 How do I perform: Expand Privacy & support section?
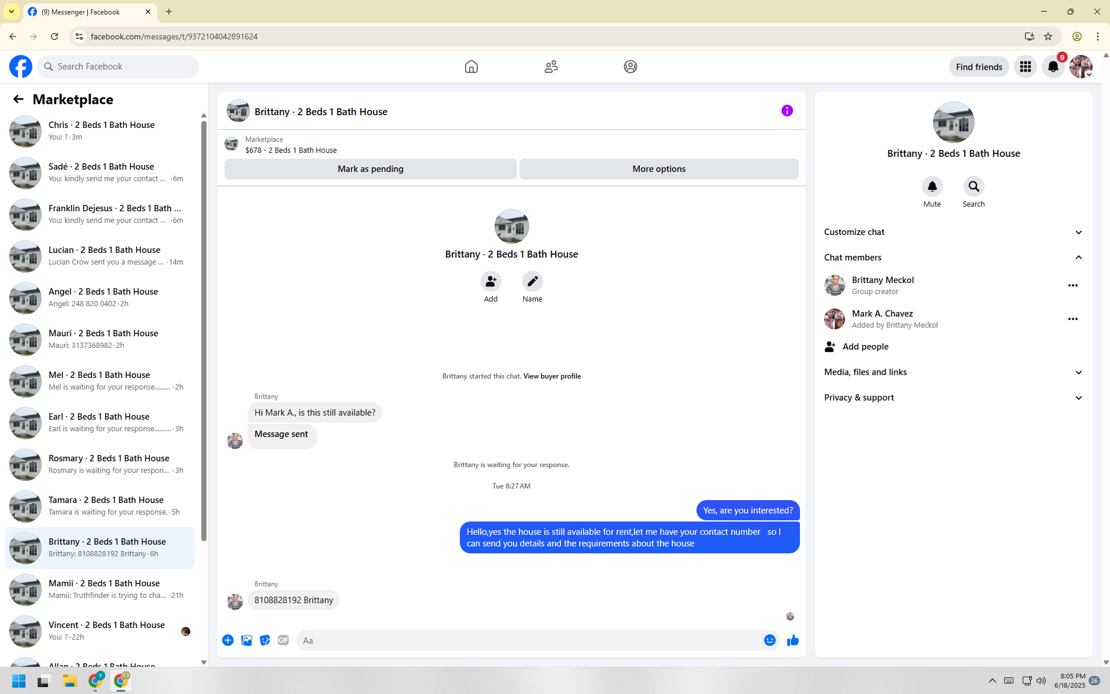point(953,398)
